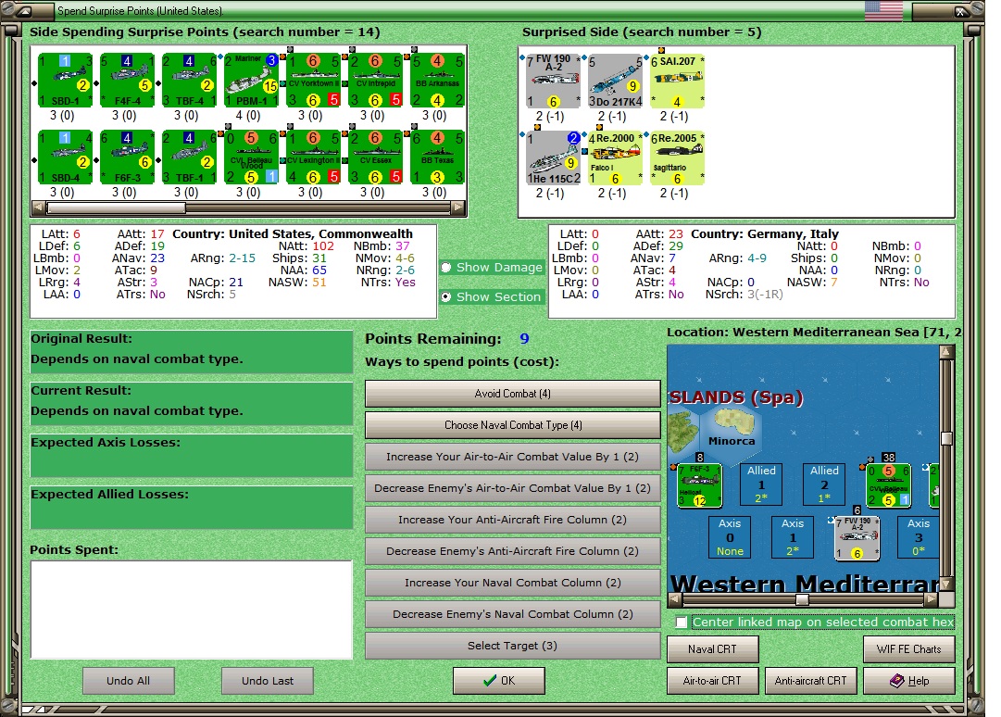Select the Re.2000 Falco I counter
This screenshot has height=717, width=1001.
point(615,157)
